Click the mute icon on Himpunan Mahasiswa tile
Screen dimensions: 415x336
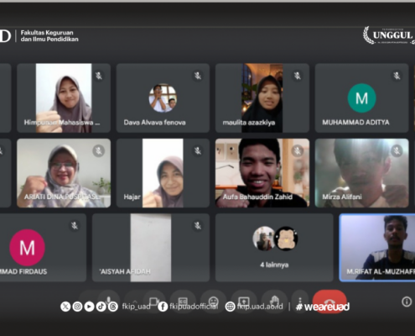(x=98, y=76)
